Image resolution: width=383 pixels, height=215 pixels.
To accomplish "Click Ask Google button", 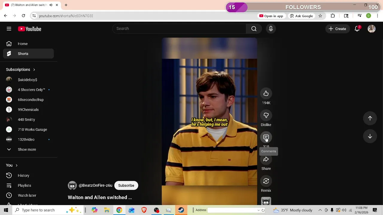I will click(x=301, y=16).
